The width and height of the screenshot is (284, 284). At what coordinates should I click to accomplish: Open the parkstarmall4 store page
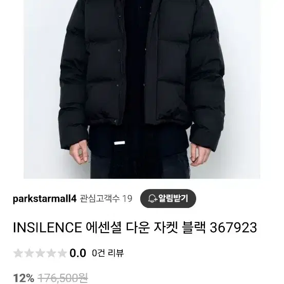45,199
